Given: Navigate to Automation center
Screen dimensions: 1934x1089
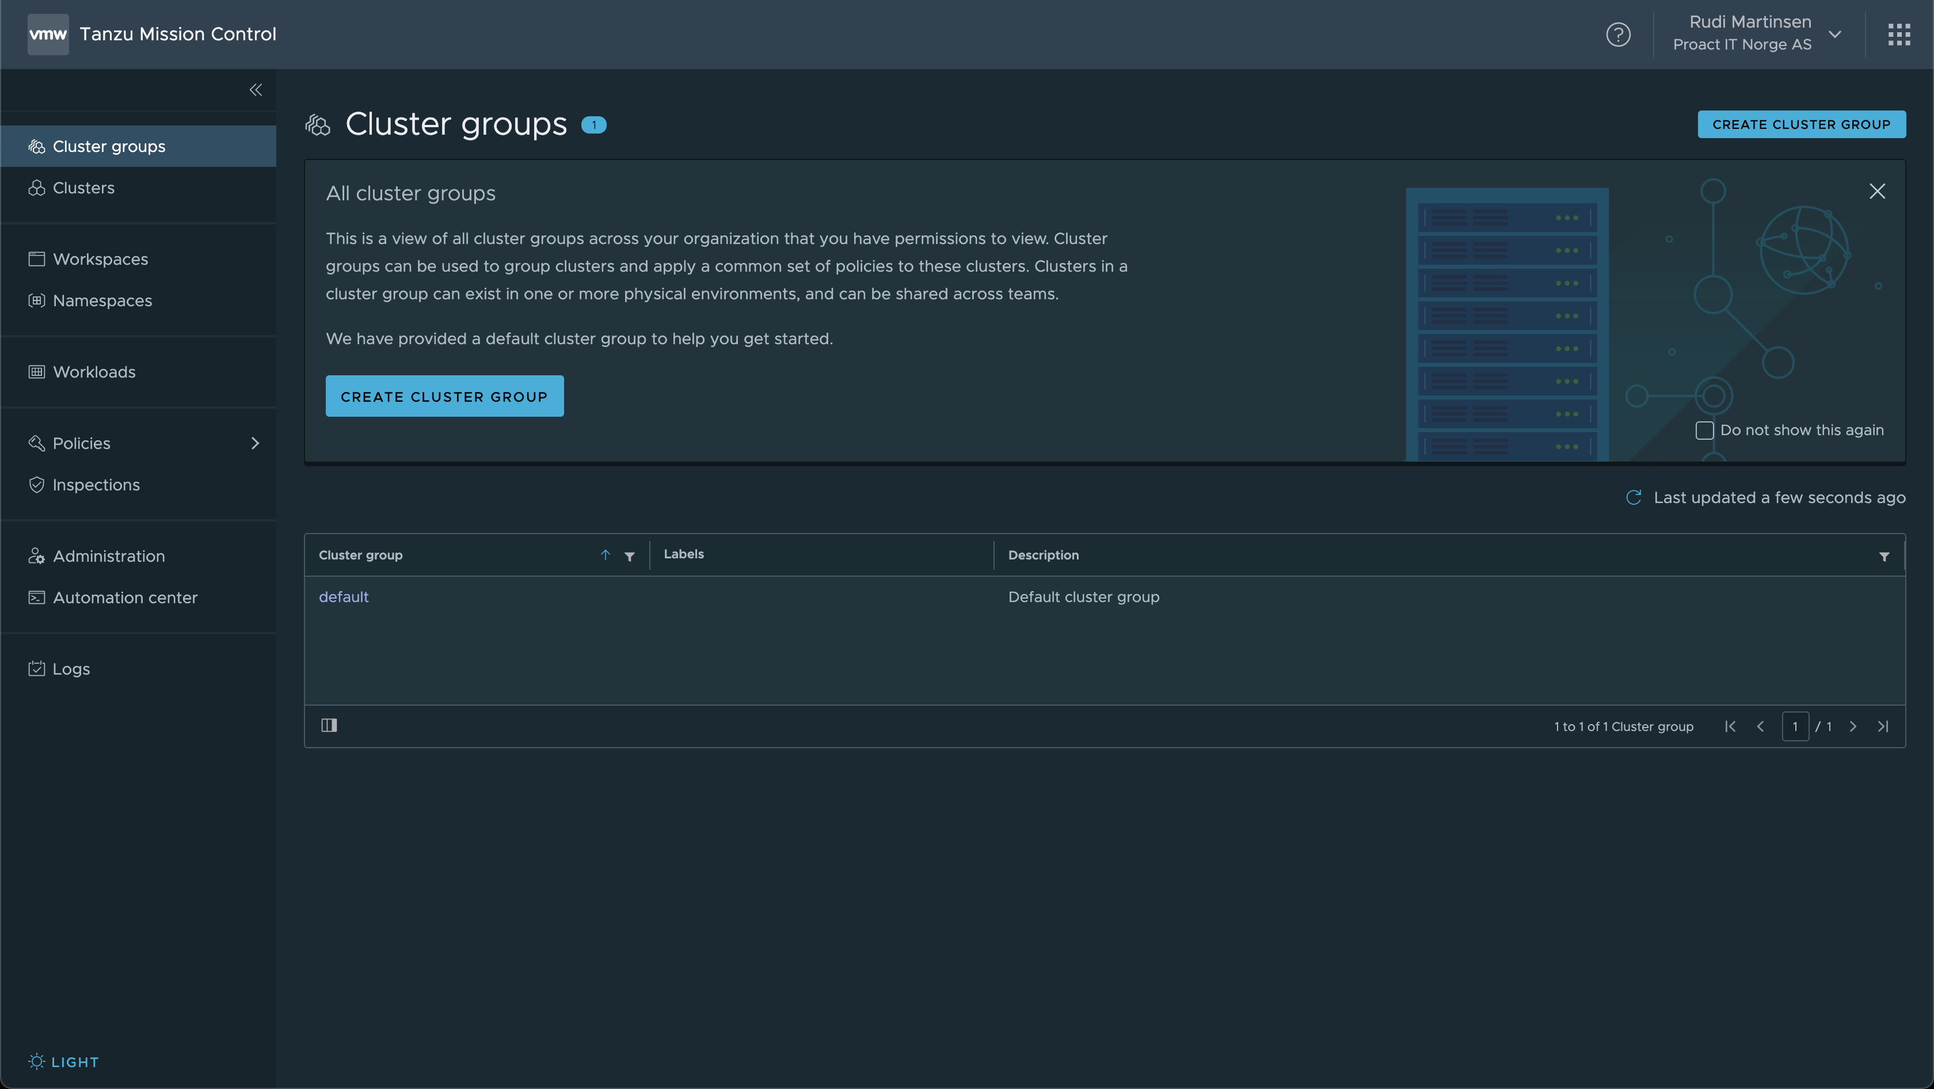Looking at the screenshot, I should point(125,597).
